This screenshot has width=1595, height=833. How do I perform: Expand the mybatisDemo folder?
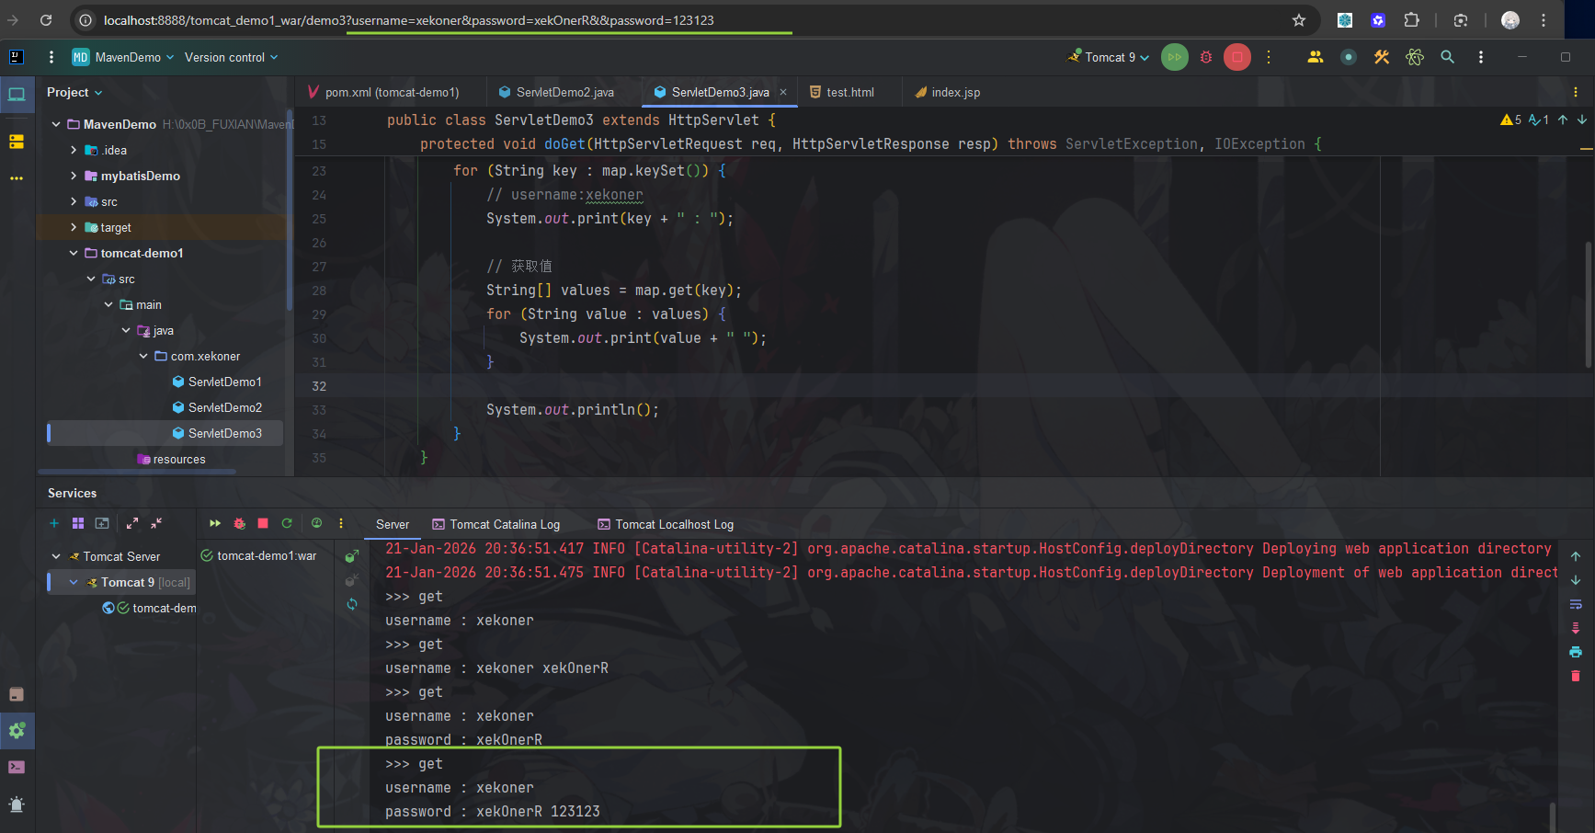click(x=73, y=176)
